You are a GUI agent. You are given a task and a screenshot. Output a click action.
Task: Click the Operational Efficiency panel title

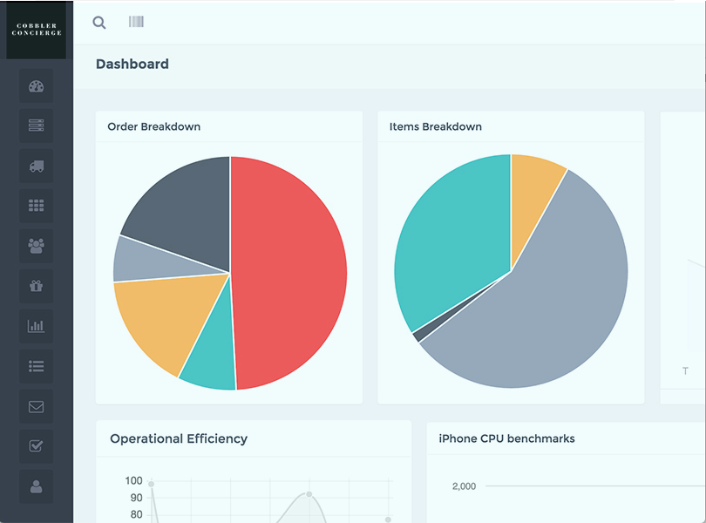[179, 438]
